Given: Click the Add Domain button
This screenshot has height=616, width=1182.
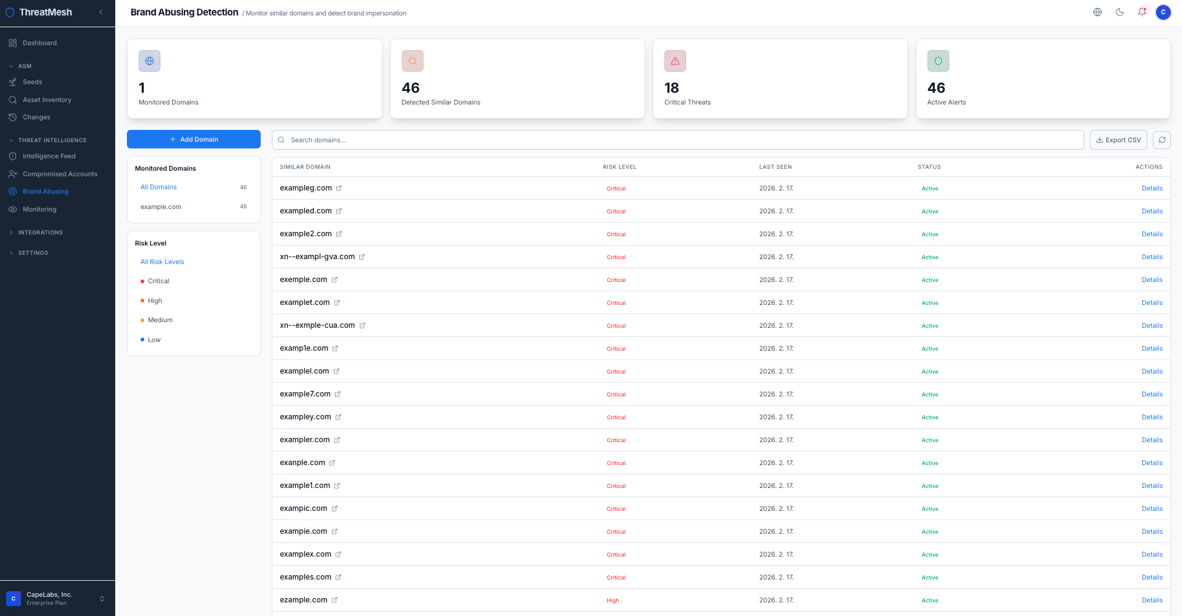Looking at the screenshot, I should click(x=194, y=139).
